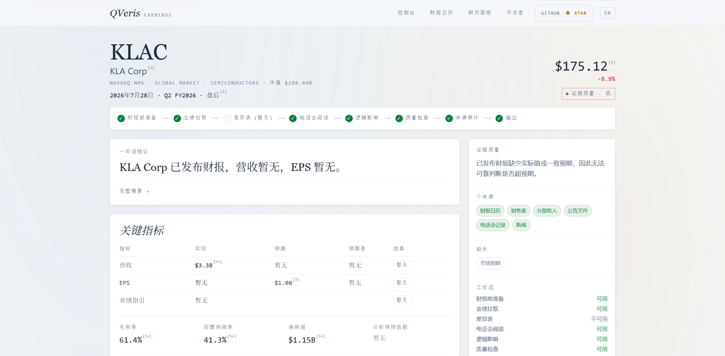Open 研究简报 from the top navigation
This screenshot has height=356, width=725.
coord(480,13)
